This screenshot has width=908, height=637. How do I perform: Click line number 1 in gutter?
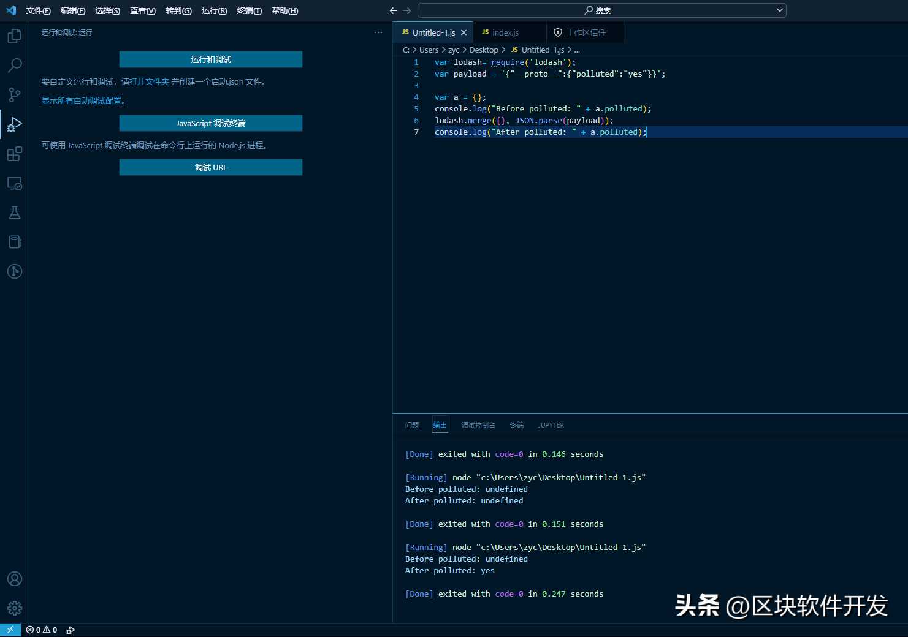(x=416, y=62)
